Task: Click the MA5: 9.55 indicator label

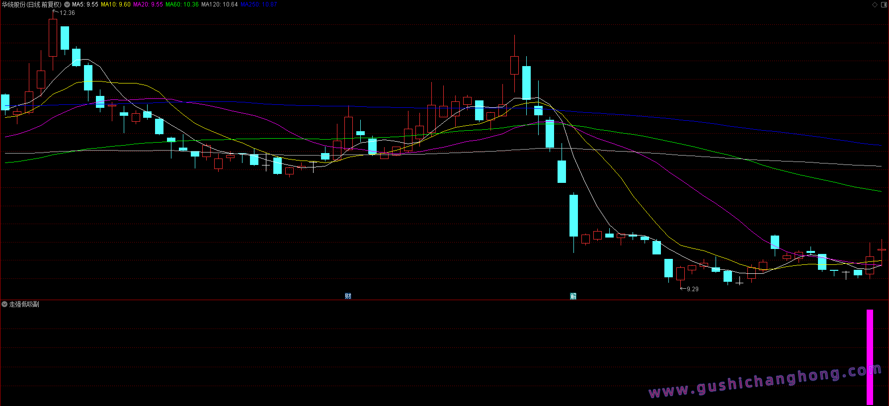Action: 85,4
